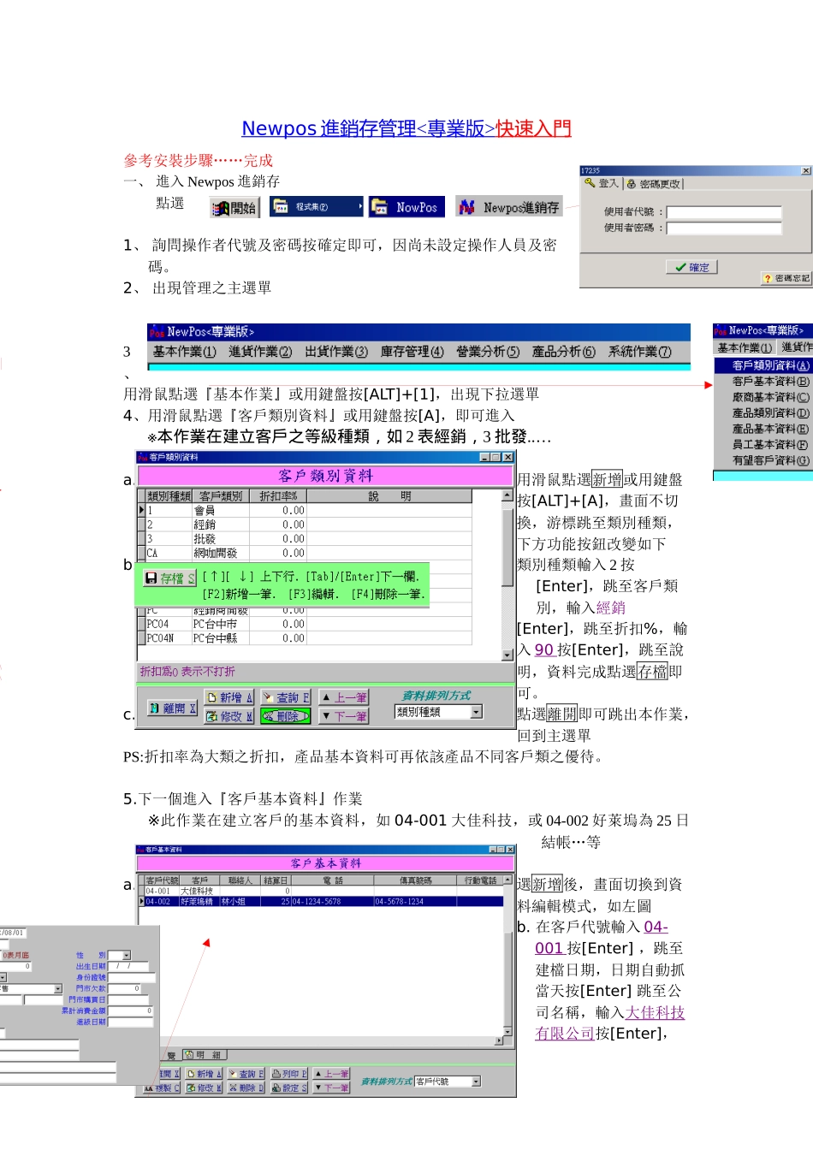Click the 列印 P print button

[289, 1074]
